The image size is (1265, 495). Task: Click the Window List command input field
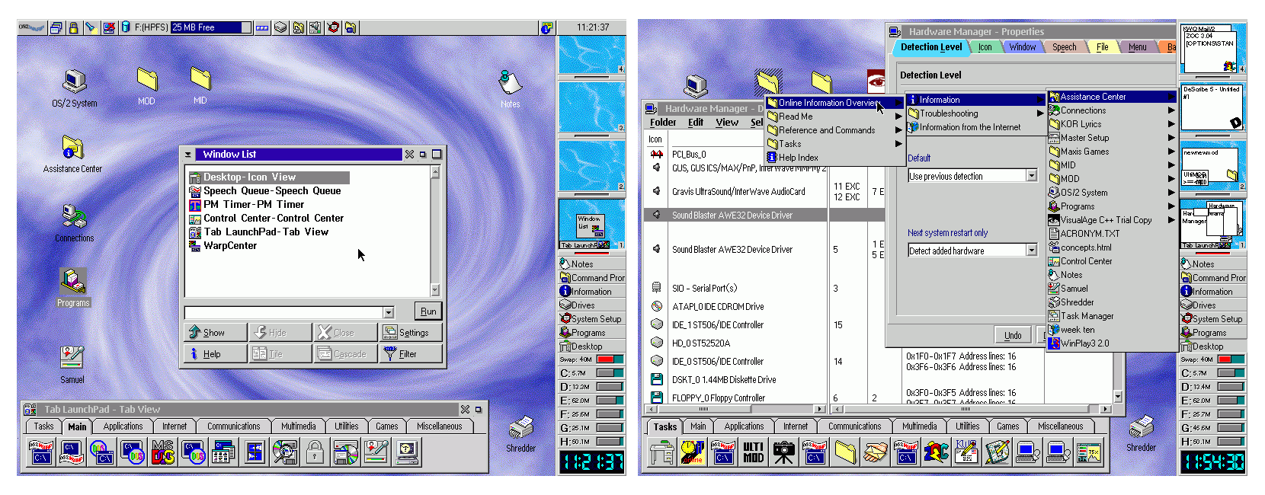tap(283, 312)
